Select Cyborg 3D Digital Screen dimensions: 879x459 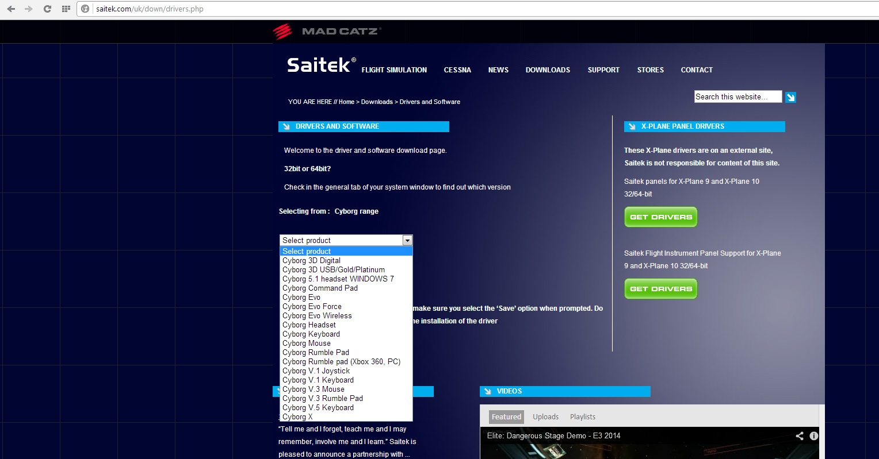pos(346,260)
